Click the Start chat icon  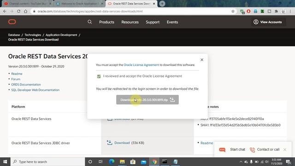coord(222,149)
